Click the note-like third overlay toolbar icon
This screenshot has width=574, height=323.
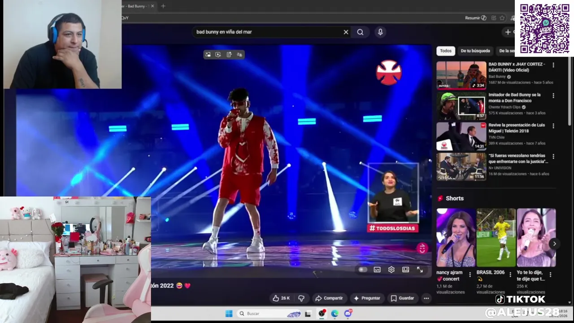[x=229, y=54]
